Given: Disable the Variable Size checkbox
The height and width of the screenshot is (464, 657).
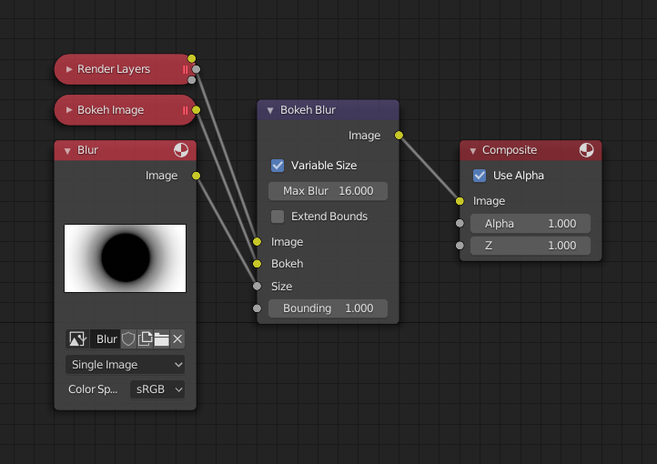Looking at the screenshot, I should tap(278, 166).
